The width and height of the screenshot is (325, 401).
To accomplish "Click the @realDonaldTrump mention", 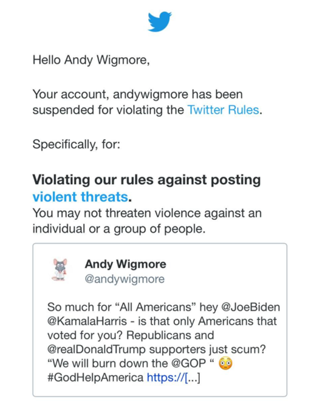I will (96, 349).
